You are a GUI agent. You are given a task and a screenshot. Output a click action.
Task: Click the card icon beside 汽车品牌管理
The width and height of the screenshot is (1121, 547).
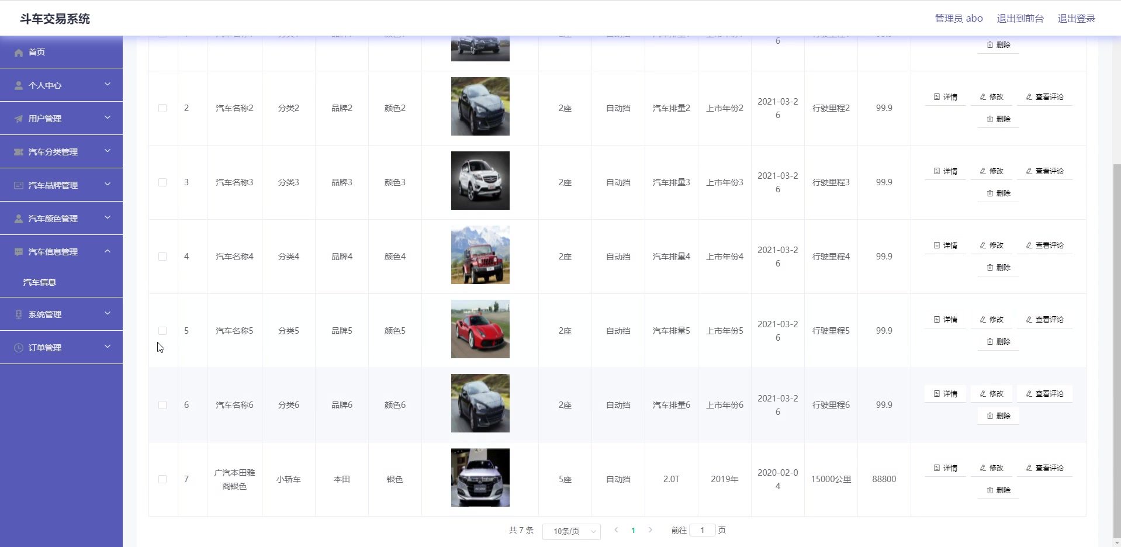click(19, 185)
